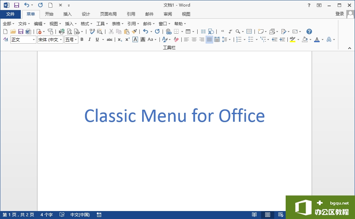This screenshot has height=219, width=355.
Task: Click the Reading view book icon in toolbar
Action: click(249, 31)
